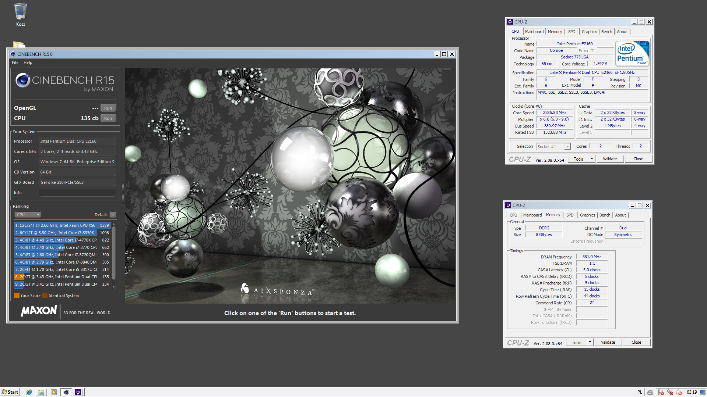The height and width of the screenshot is (397, 707).
Task: Click the Intel Pentium inside logo
Action: coord(633,54)
